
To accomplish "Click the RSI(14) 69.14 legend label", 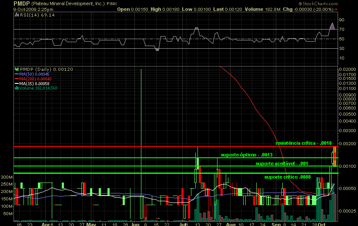I will tap(37, 15).
